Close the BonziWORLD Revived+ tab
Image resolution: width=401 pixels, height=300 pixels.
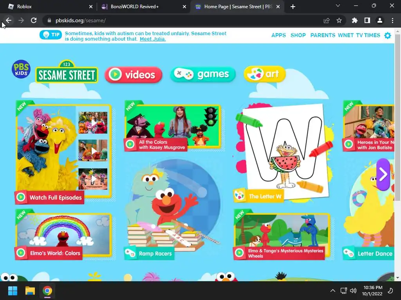(x=184, y=7)
